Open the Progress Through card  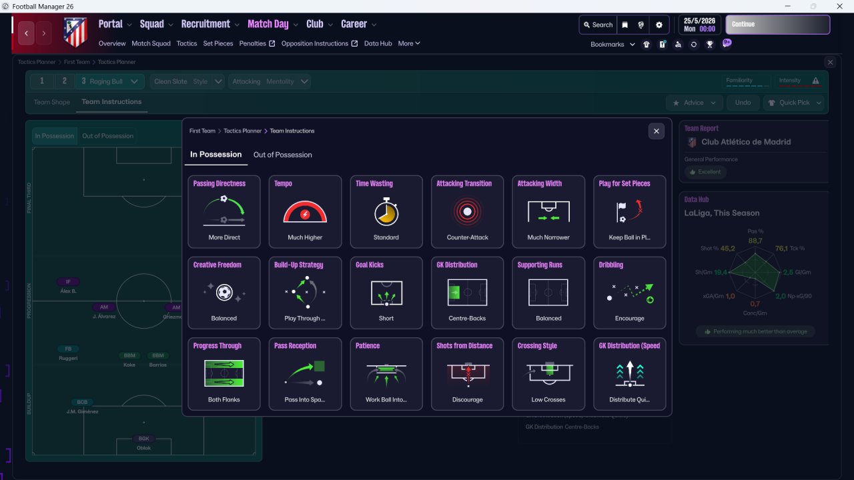tap(224, 374)
